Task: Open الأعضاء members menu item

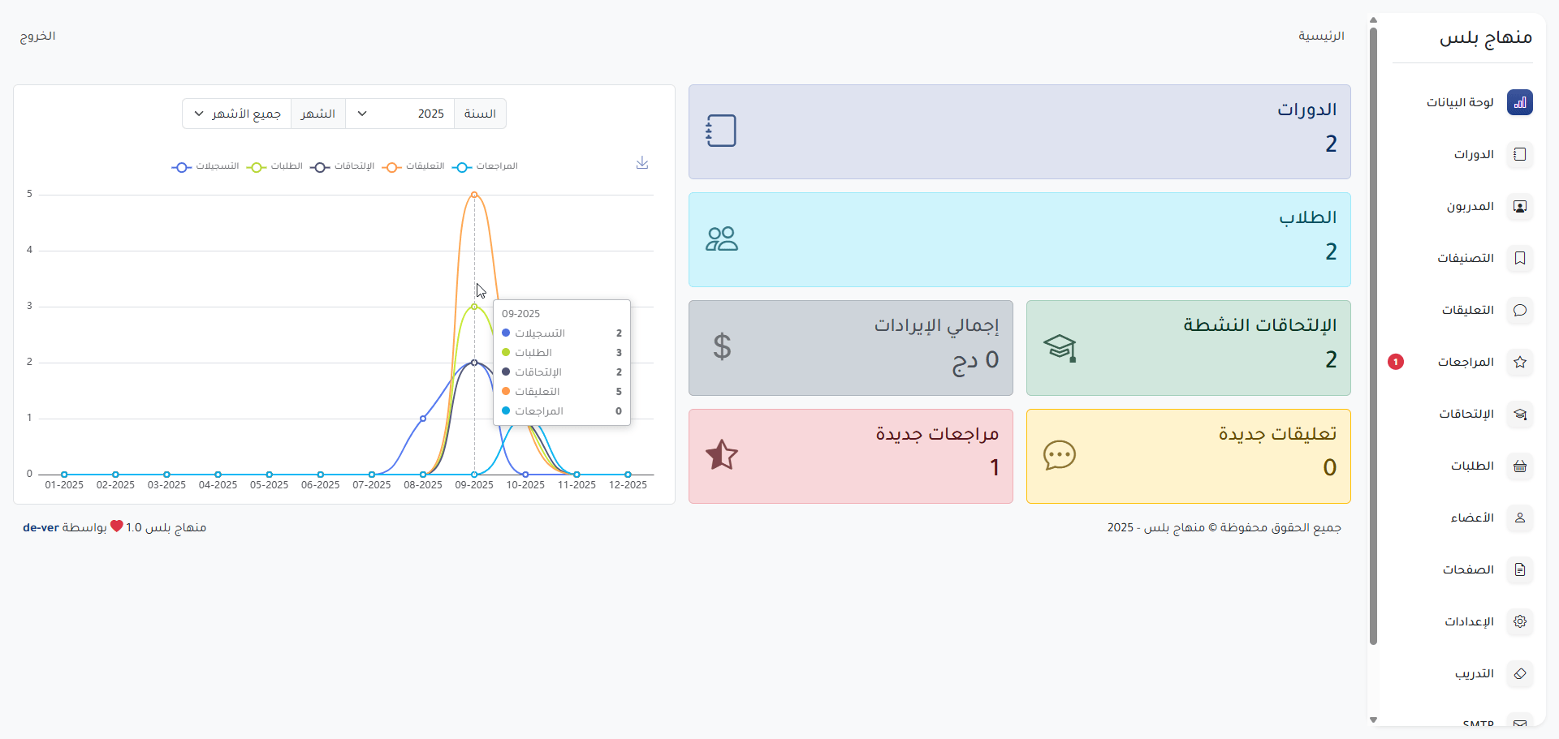Action: [1472, 518]
